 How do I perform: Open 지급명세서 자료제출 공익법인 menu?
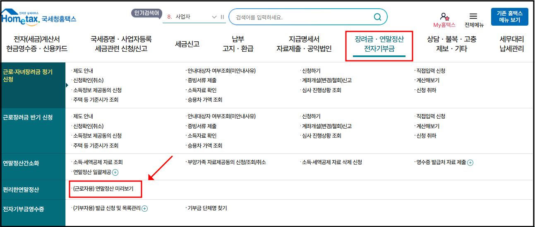(x=304, y=44)
